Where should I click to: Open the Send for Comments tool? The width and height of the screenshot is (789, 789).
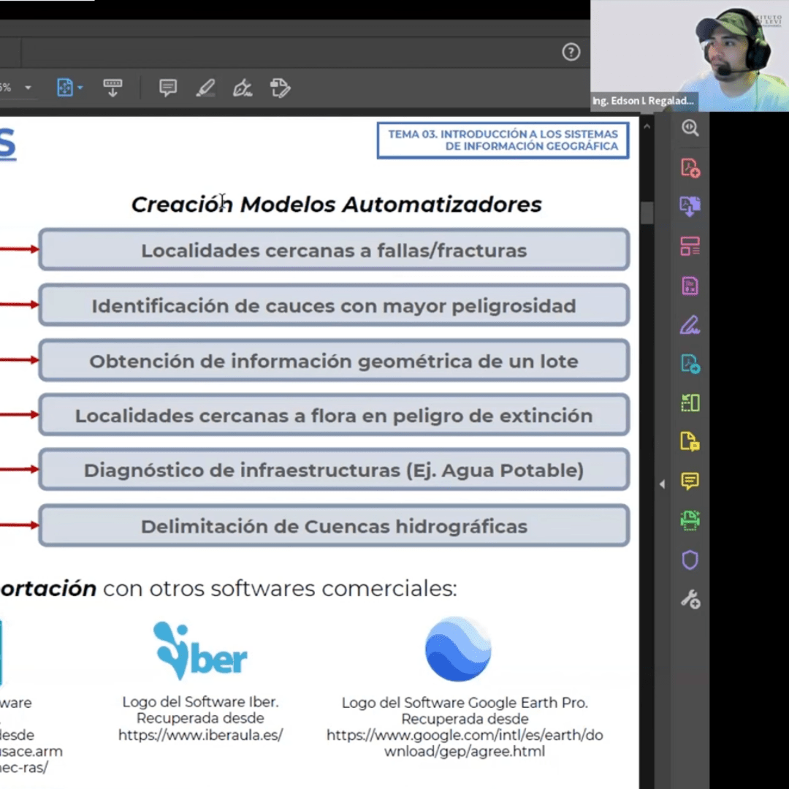pos(690,441)
